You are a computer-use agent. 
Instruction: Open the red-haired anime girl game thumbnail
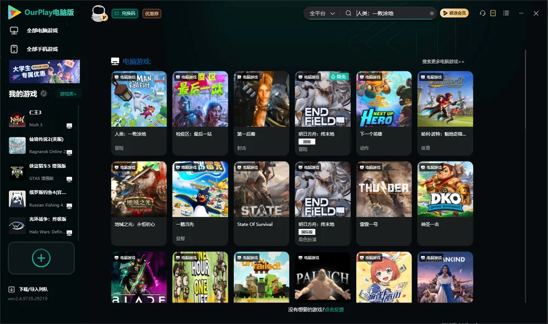coord(384,277)
